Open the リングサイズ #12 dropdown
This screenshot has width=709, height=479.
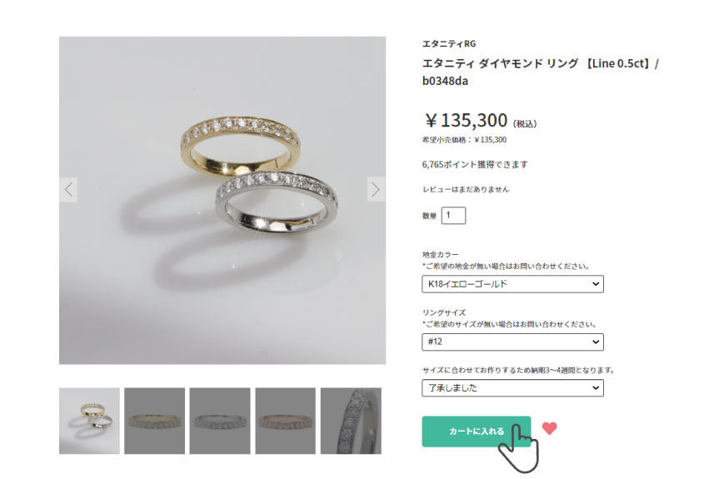click(512, 342)
